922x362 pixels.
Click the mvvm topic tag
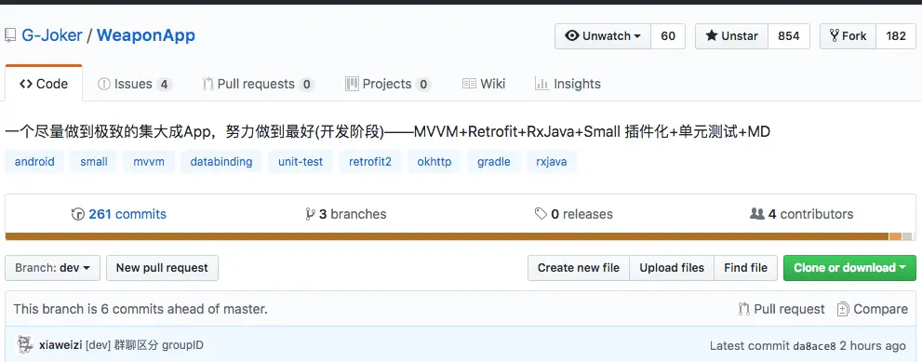(149, 161)
